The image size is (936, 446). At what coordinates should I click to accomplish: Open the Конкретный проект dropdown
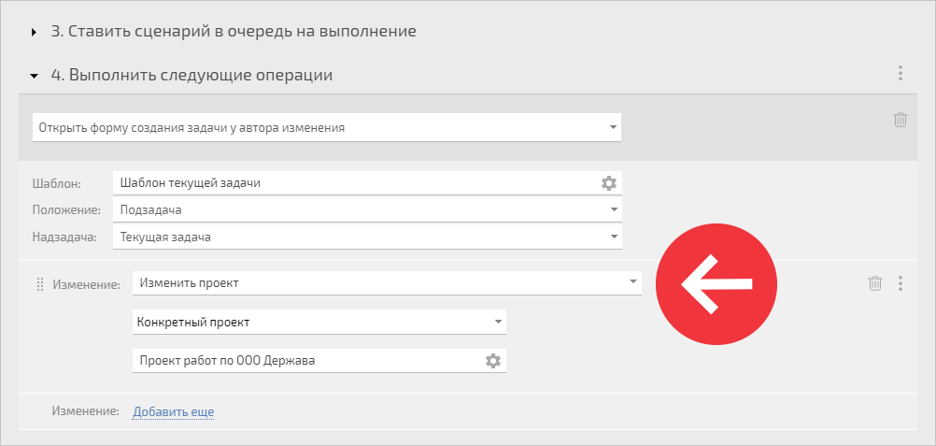pos(319,323)
